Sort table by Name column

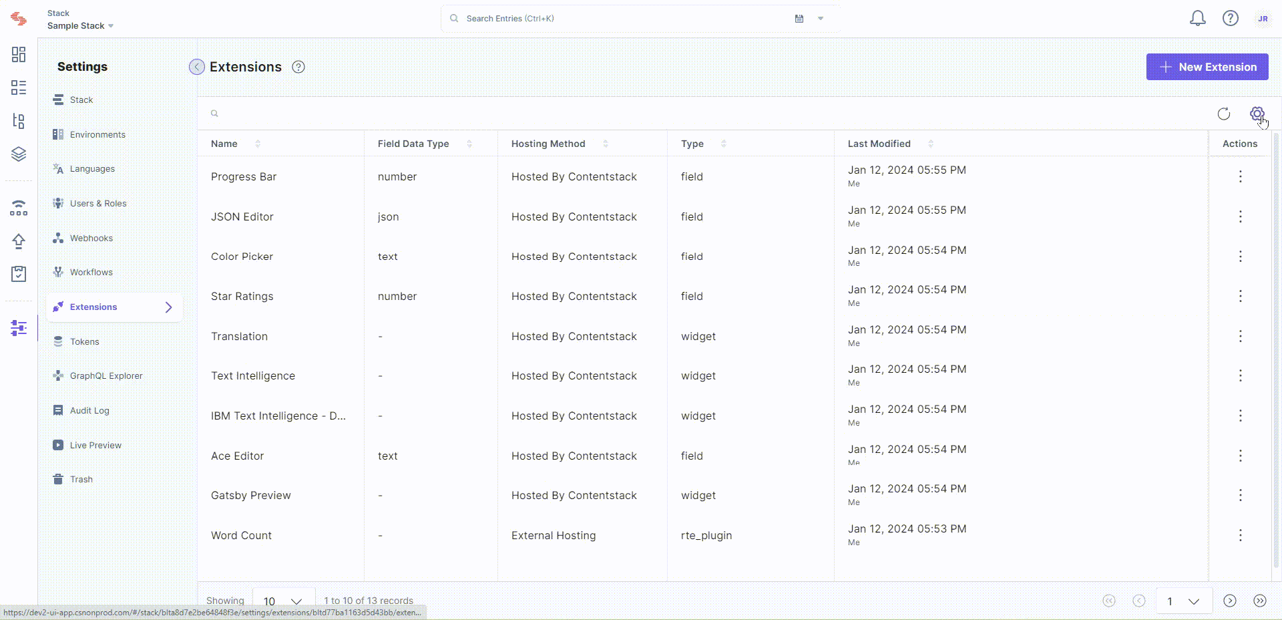258,144
